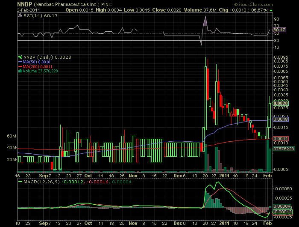The width and height of the screenshot is (299, 227).
Task: Click the RSI 70 overbought level label
Action: (276, 26)
